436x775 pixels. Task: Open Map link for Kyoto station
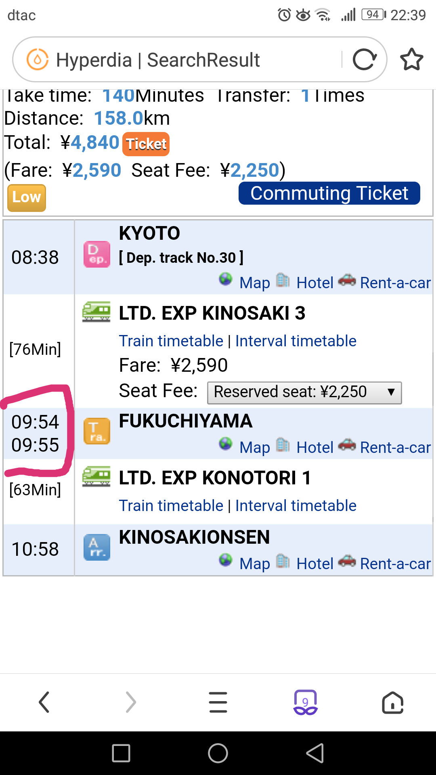pos(254,283)
